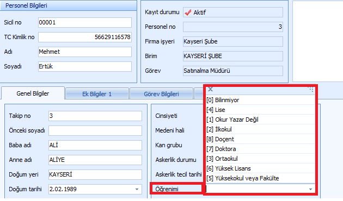The height and width of the screenshot is (201, 343).
Task: Open the Öğrenimi dropdown arrow
Action: (310, 189)
